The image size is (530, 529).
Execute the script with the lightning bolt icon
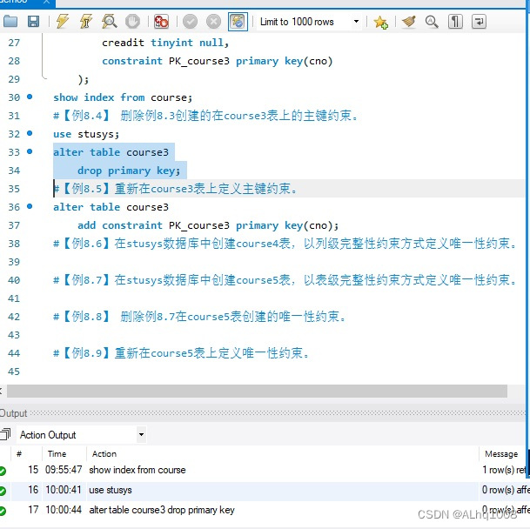coord(62,21)
